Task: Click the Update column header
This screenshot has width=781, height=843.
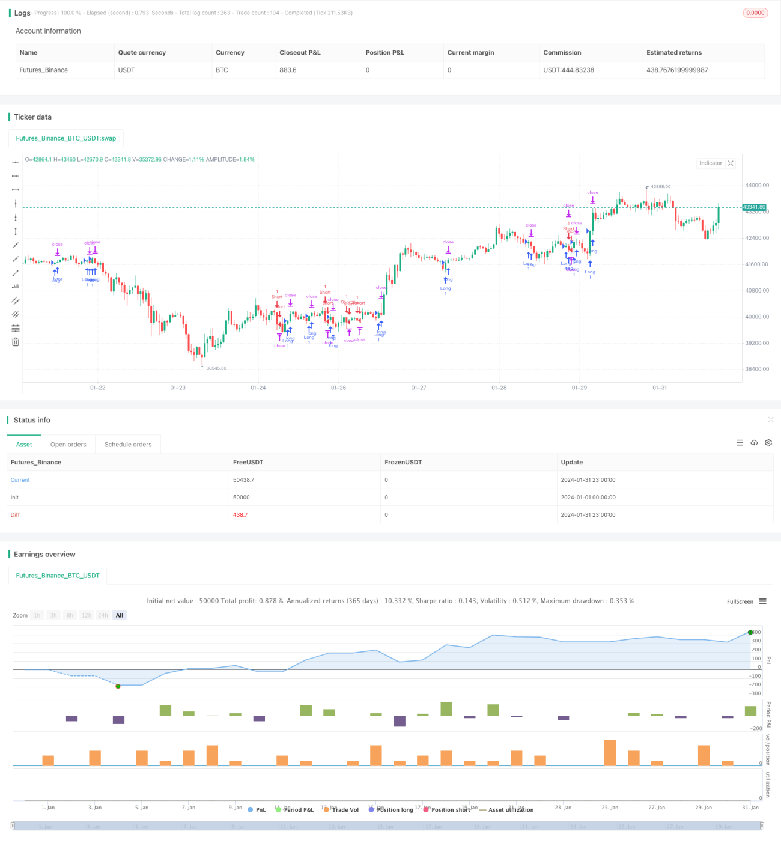Action: [572, 463]
